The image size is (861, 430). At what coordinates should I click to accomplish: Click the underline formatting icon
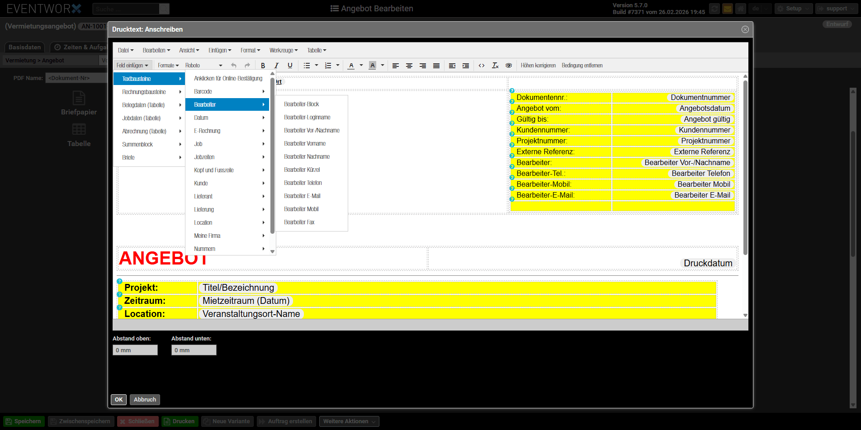tap(290, 66)
